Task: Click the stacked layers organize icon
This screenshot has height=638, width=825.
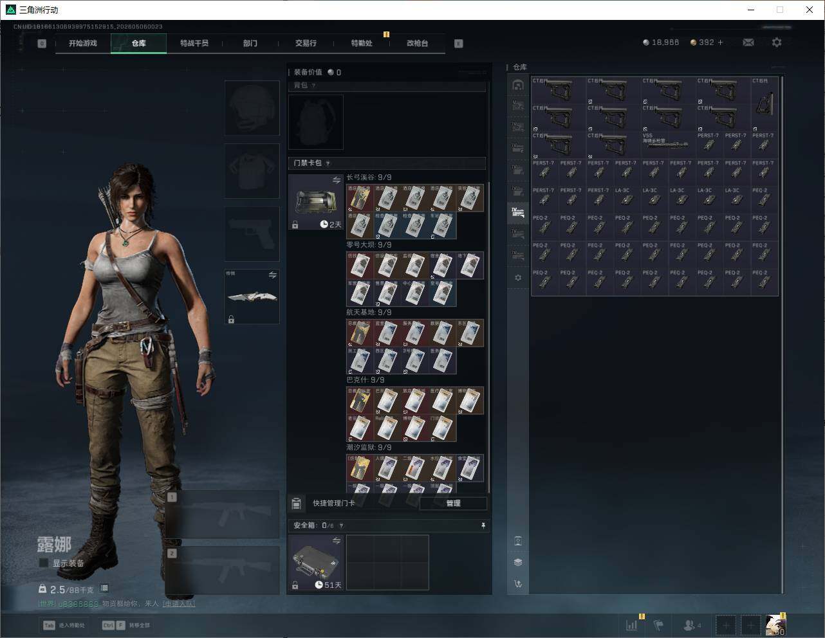Action: click(518, 562)
